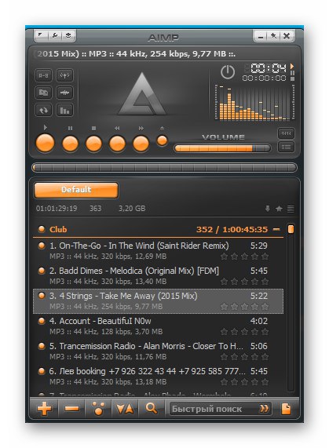The image size is (329, 448).
Task: Pin the player with the pin icon
Action: 273,36
